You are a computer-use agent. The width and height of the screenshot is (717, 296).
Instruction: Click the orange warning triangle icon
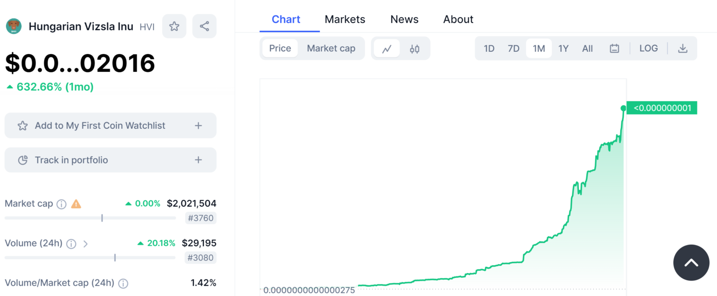[76, 204]
